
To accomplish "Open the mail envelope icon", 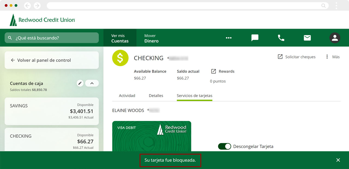I will point(307,38).
